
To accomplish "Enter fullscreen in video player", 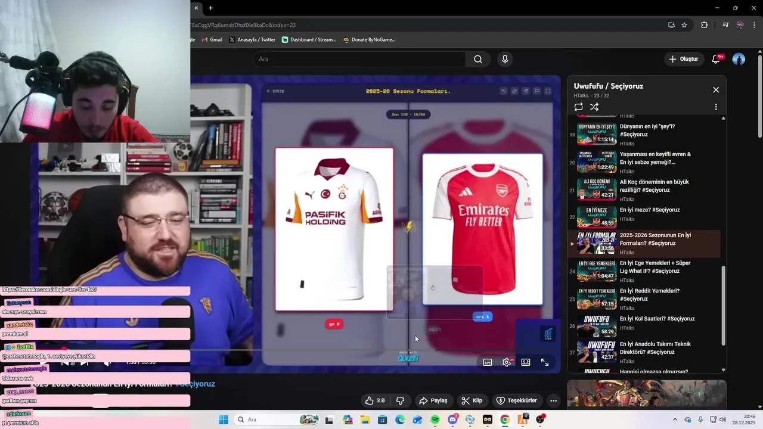I will pyautogui.click(x=545, y=362).
